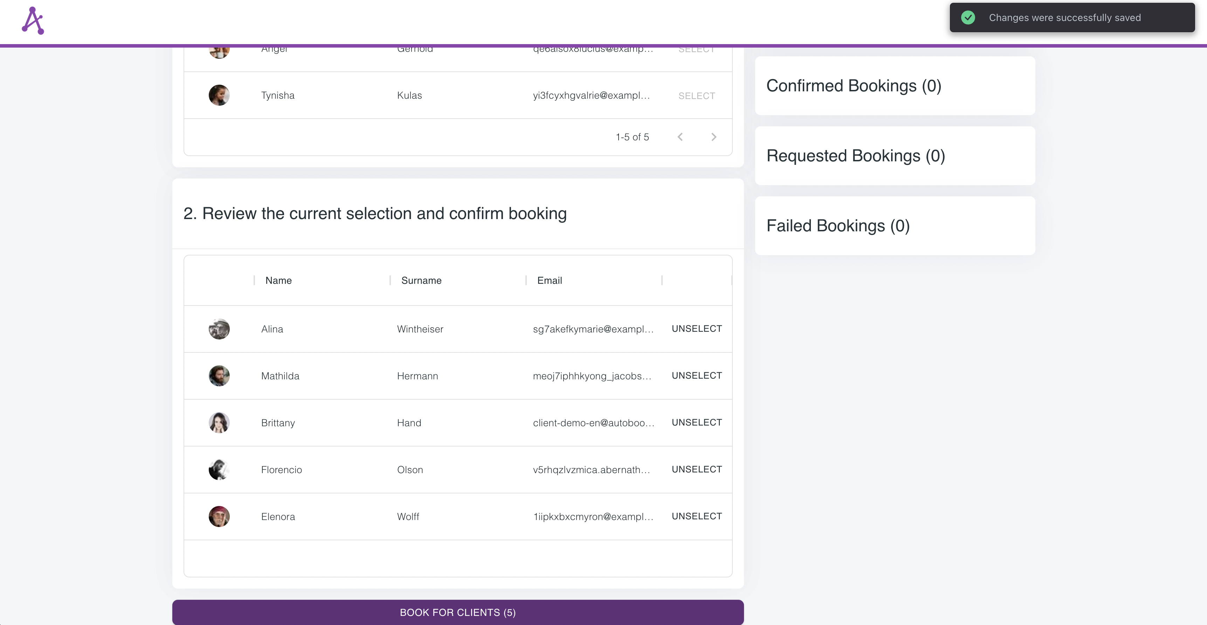Click Alina Wintheiser's profile avatar
The width and height of the screenshot is (1207, 625).
point(219,329)
